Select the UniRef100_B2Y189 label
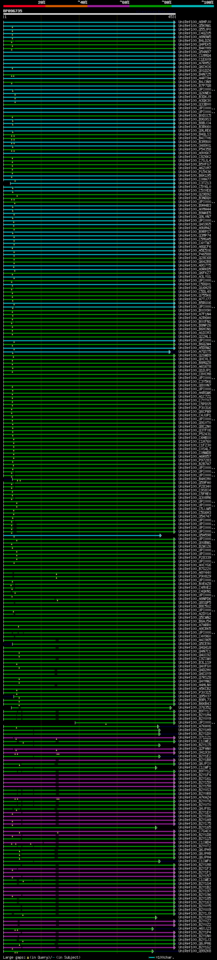Screen dimensions: 217x960 pyautogui.click(x=194, y=917)
